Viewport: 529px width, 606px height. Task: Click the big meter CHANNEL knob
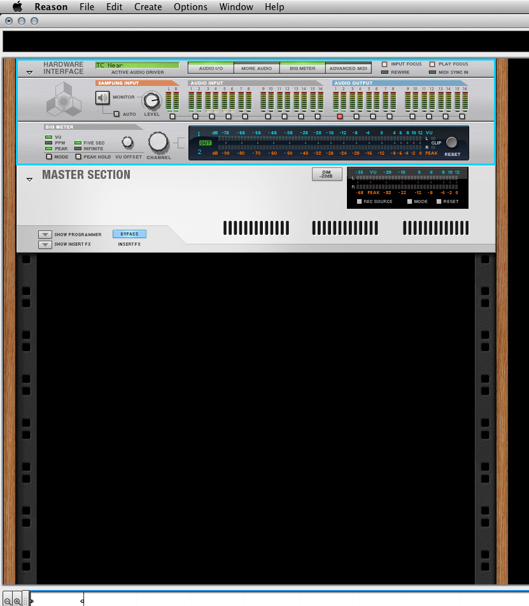(x=159, y=142)
